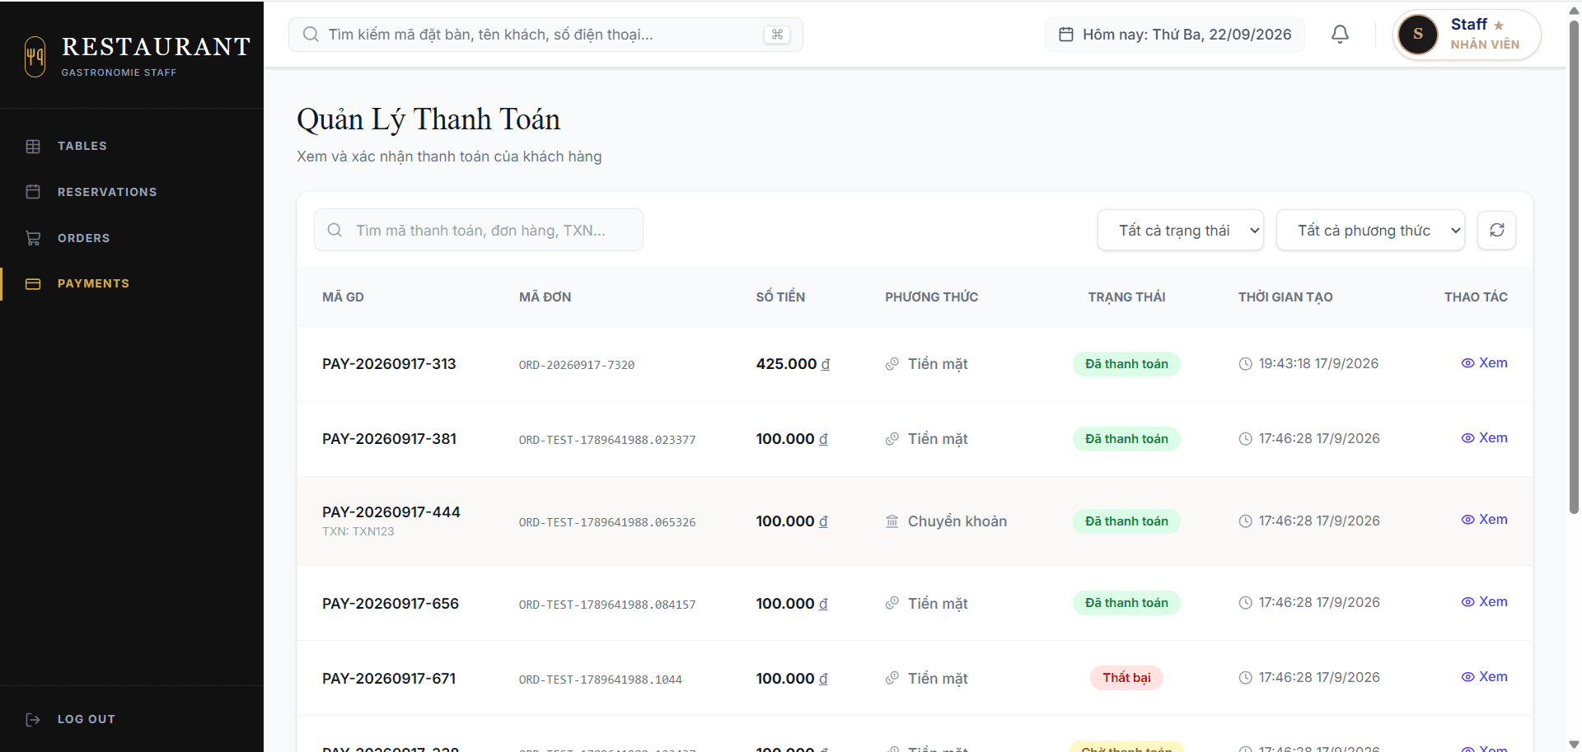Image resolution: width=1582 pixels, height=752 pixels.
Task: Click TXN: TXN123 text
Action: (x=358, y=531)
